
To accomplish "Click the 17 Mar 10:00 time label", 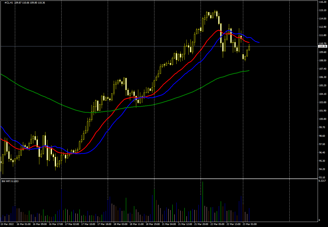I will tap(89, 224).
